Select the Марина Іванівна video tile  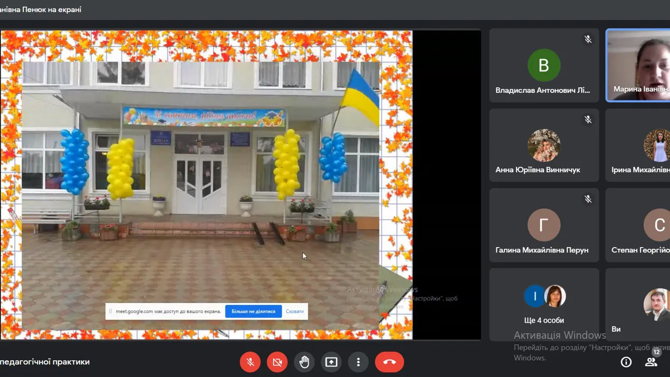click(638, 65)
